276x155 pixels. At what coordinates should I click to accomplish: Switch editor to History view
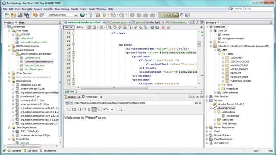tap(79, 27)
